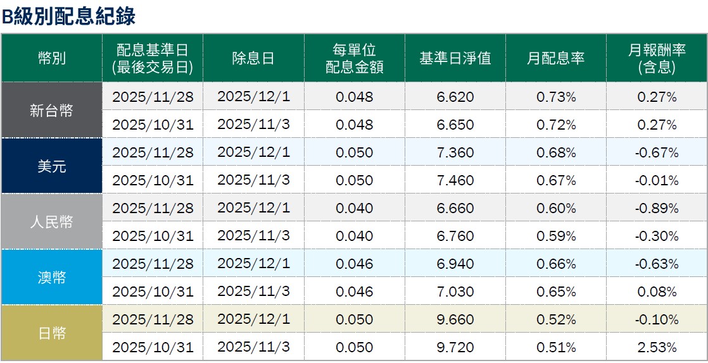The image size is (708, 363).
Task: Select the 新台幣 currency cell
Action: tap(52, 111)
